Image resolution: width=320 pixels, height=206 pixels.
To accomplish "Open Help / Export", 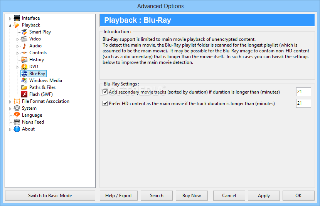I will 119,196.
